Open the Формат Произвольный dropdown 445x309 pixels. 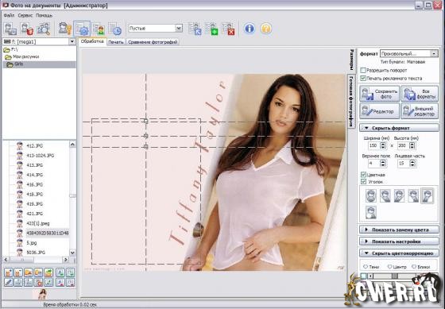pyautogui.click(x=434, y=53)
